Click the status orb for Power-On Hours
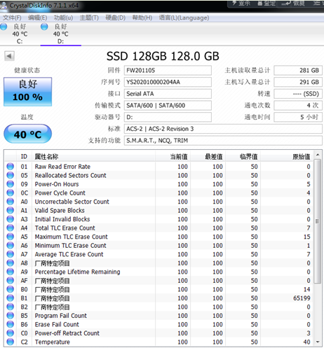Image resolution: width=324 pixels, height=348 pixels. [11, 184]
